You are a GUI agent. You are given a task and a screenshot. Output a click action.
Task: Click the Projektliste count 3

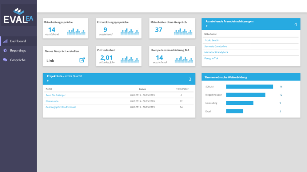tap(190, 79)
